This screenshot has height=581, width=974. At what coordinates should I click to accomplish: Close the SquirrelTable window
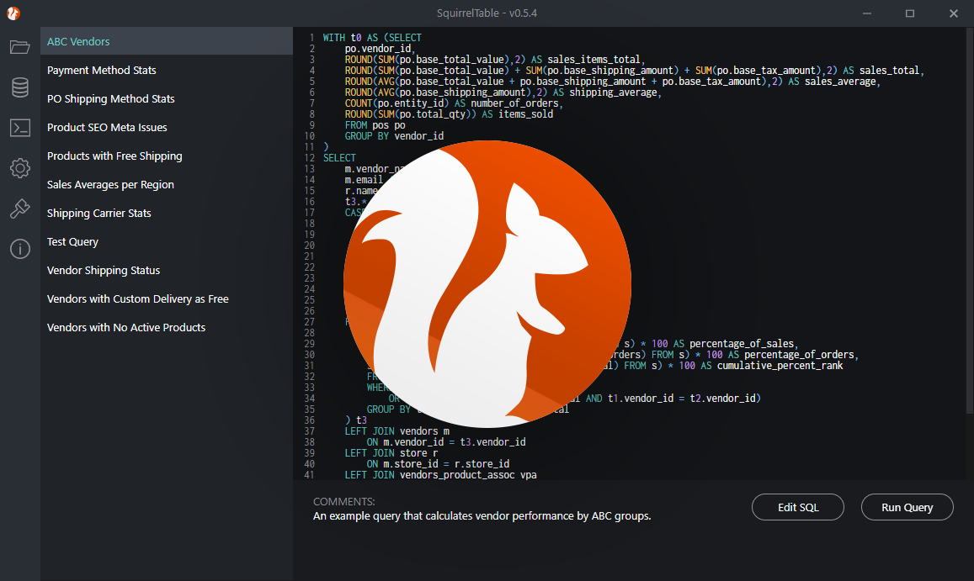pyautogui.click(x=954, y=13)
